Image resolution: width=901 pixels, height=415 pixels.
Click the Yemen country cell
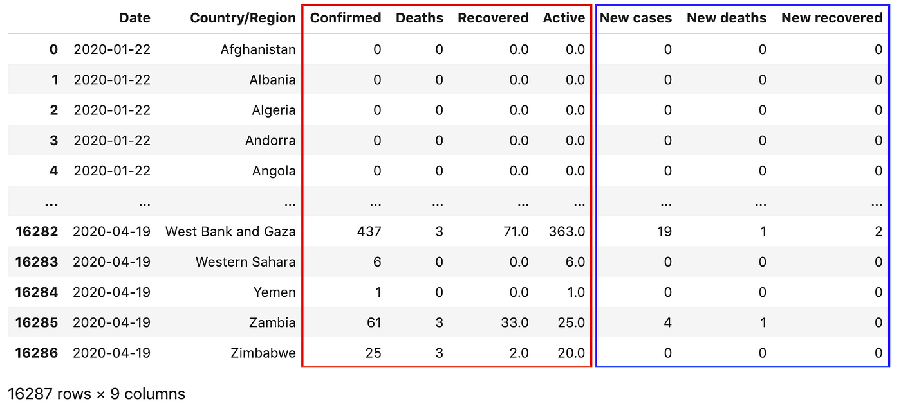coord(275,292)
